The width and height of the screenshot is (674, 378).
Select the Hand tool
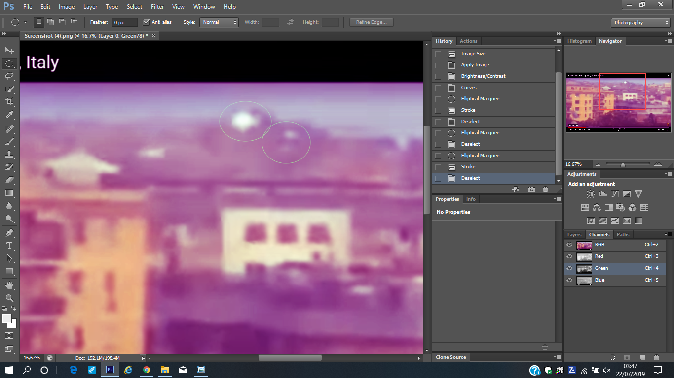coord(9,285)
